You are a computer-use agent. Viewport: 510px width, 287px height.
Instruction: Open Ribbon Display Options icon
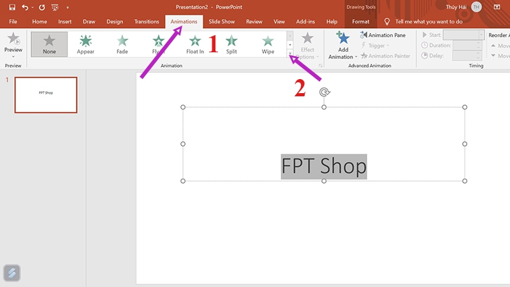click(497, 7)
